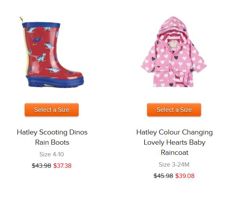Click Select a Size under the raincoat
This screenshot has height=201, width=232.
[x=174, y=110]
